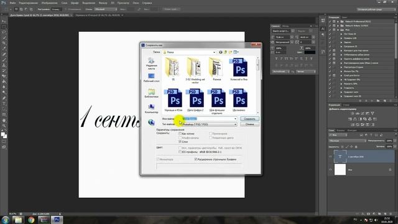
Task: Select the Paint Bucket tool
Action: 4,82
